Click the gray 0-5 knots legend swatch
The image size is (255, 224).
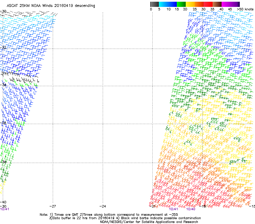(154, 4)
